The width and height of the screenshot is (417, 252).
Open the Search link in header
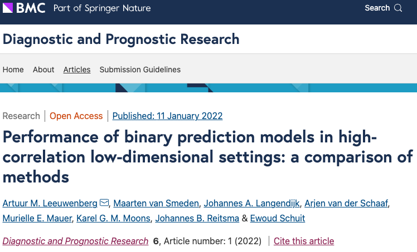pos(377,8)
